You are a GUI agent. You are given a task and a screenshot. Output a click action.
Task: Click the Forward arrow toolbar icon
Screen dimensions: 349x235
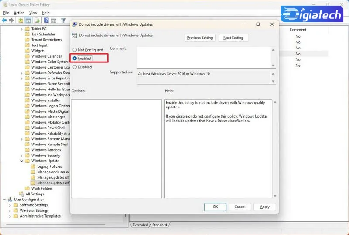point(11,21)
